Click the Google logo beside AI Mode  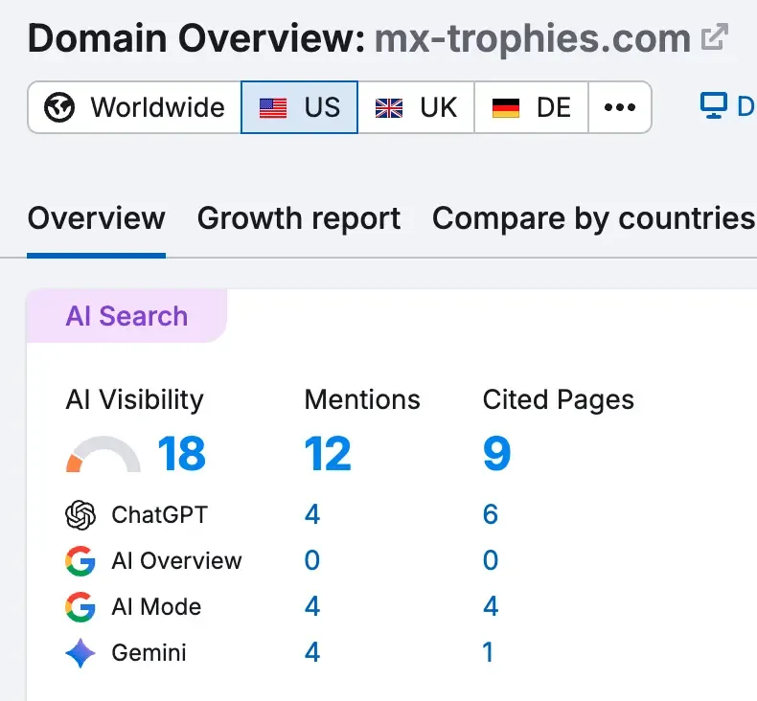pyautogui.click(x=80, y=607)
